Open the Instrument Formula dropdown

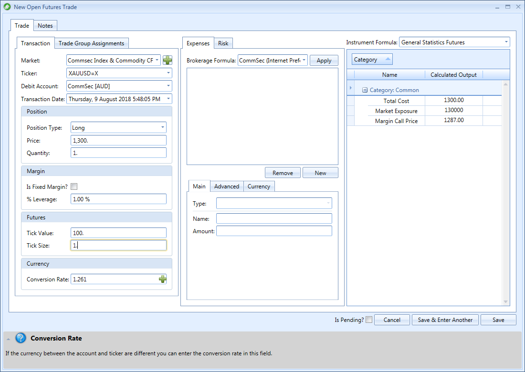tap(506, 42)
